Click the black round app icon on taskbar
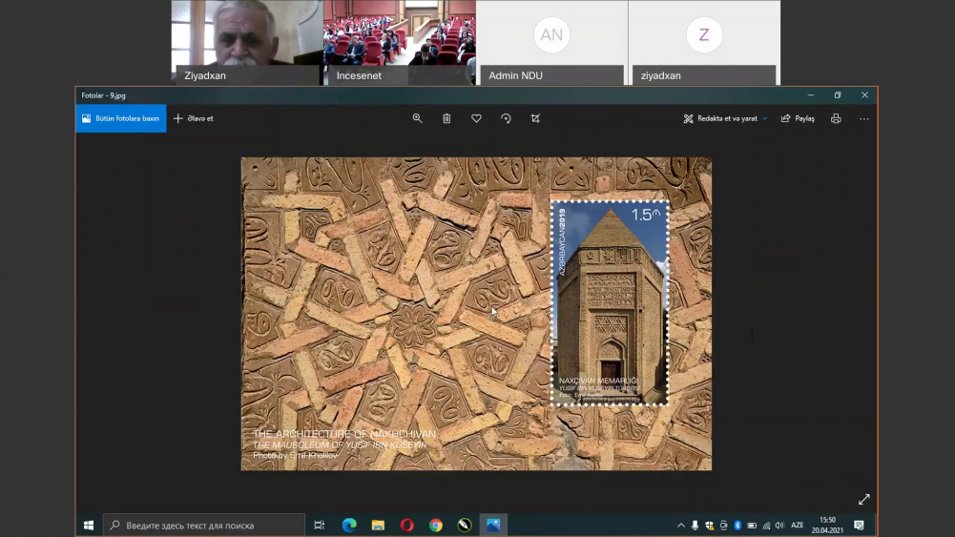This screenshot has height=537, width=955. click(465, 525)
